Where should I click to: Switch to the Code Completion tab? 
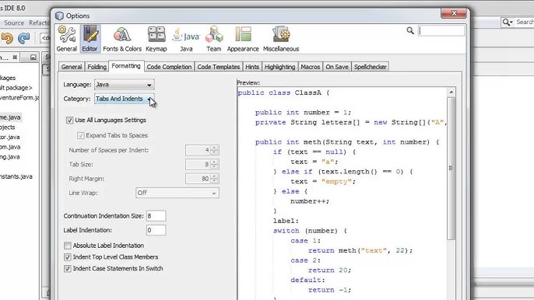(169, 67)
